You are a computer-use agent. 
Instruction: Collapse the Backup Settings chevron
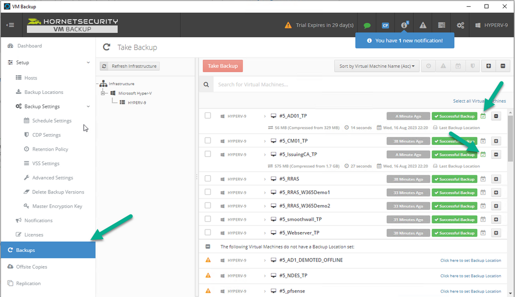pyautogui.click(x=88, y=107)
